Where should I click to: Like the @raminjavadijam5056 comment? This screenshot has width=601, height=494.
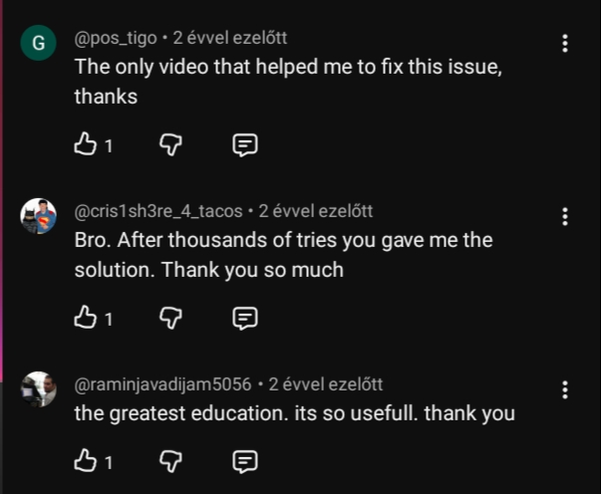click(x=84, y=461)
